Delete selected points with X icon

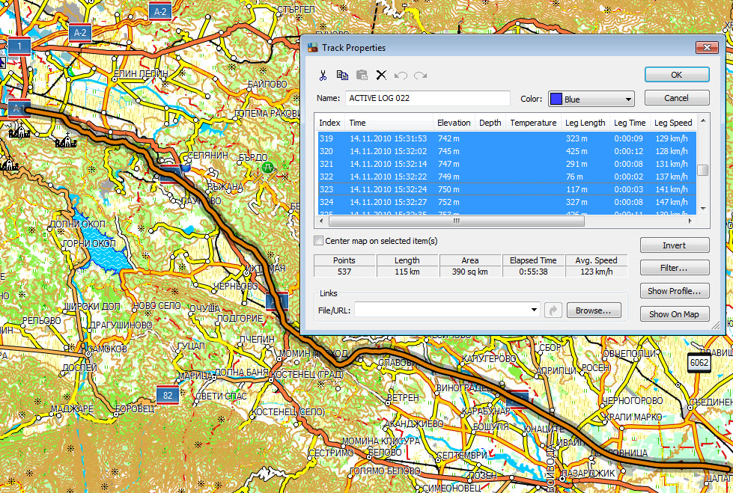click(381, 75)
